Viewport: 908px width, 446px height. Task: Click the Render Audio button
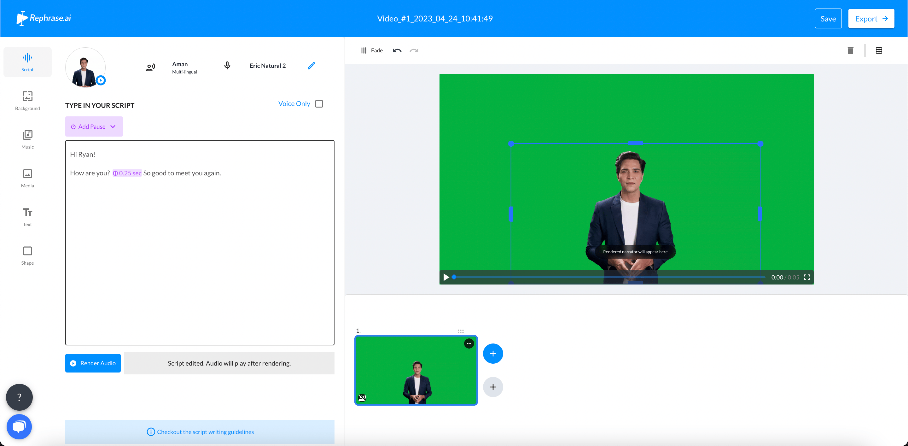point(93,363)
